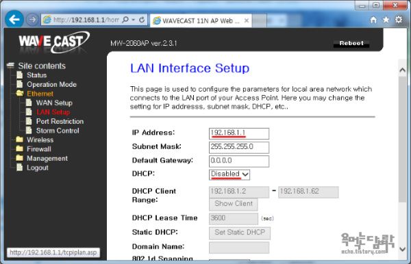Click the Show Client button

coord(234,204)
